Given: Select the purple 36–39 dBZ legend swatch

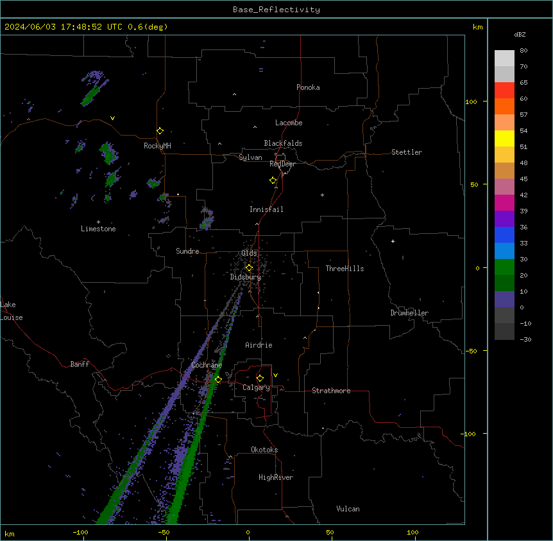Looking at the screenshot, I should [504, 219].
